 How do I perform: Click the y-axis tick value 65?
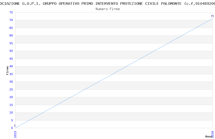pos(11,28)
